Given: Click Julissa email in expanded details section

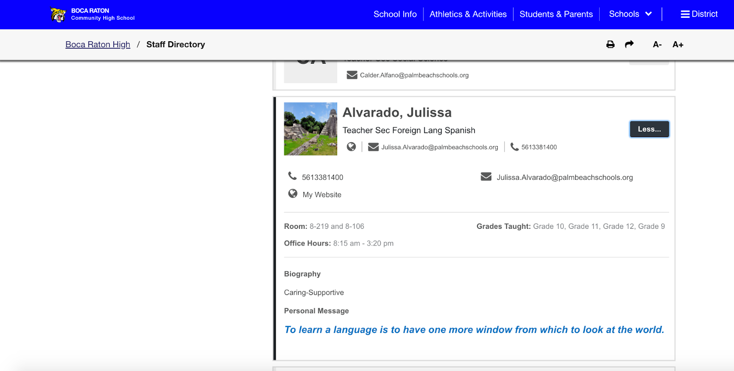Looking at the screenshot, I should click(x=565, y=177).
